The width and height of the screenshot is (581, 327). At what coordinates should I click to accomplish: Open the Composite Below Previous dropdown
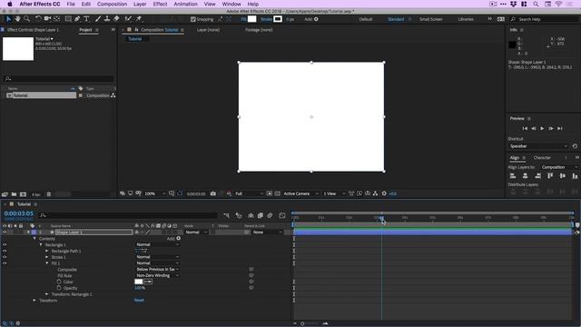[157, 269]
